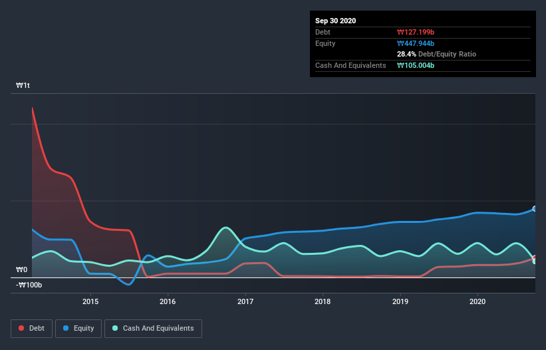
Task: Toggle the Equity series legend button
Action: click(x=78, y=329)
